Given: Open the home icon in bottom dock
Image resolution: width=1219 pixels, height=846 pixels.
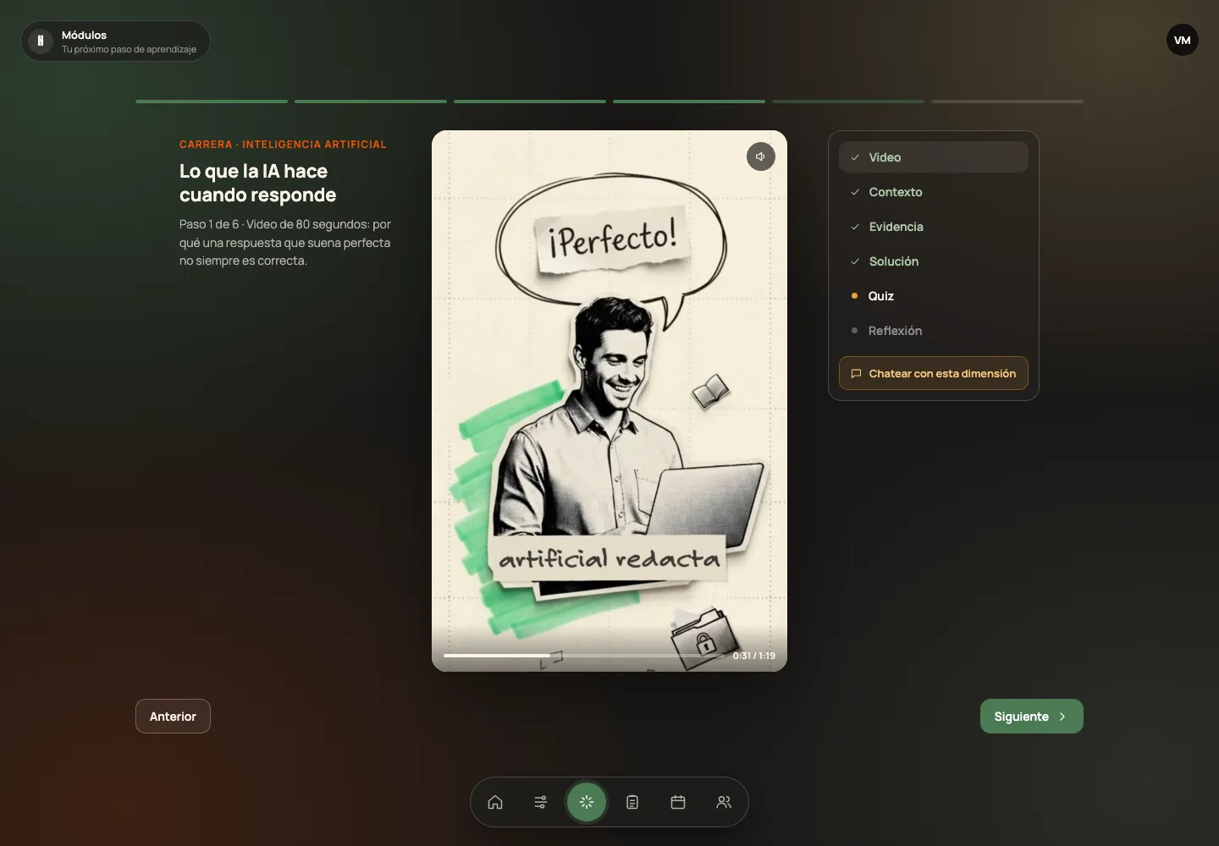Looking at the screenshot, I should pos(495,802).
